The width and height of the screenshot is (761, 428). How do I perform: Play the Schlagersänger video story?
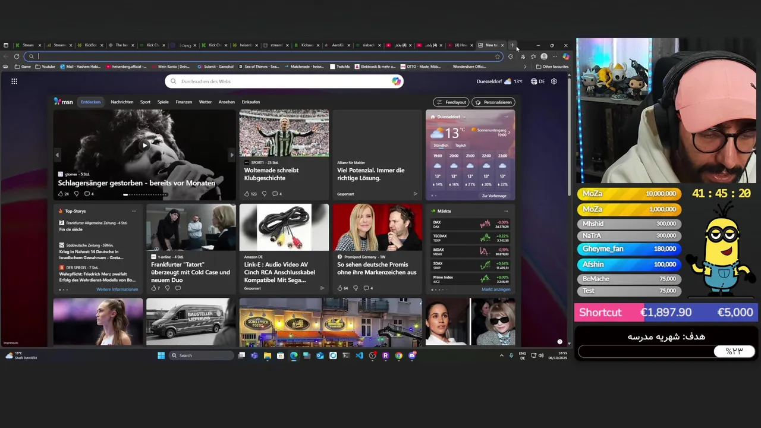144,145
